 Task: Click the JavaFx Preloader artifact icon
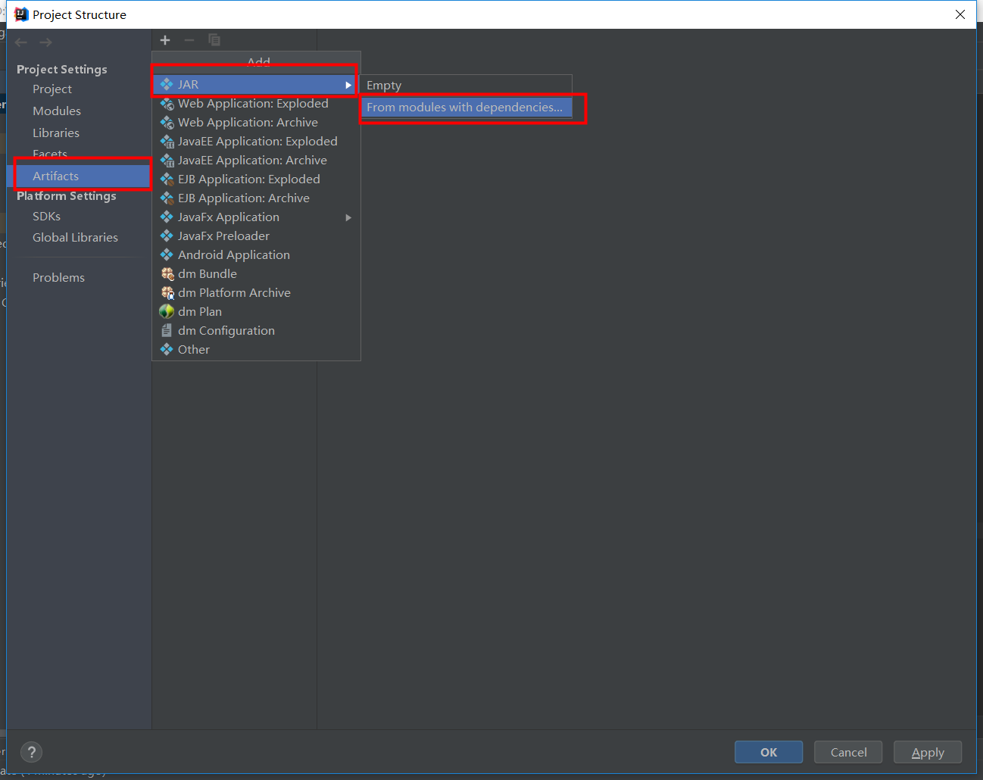pos(166,236)
